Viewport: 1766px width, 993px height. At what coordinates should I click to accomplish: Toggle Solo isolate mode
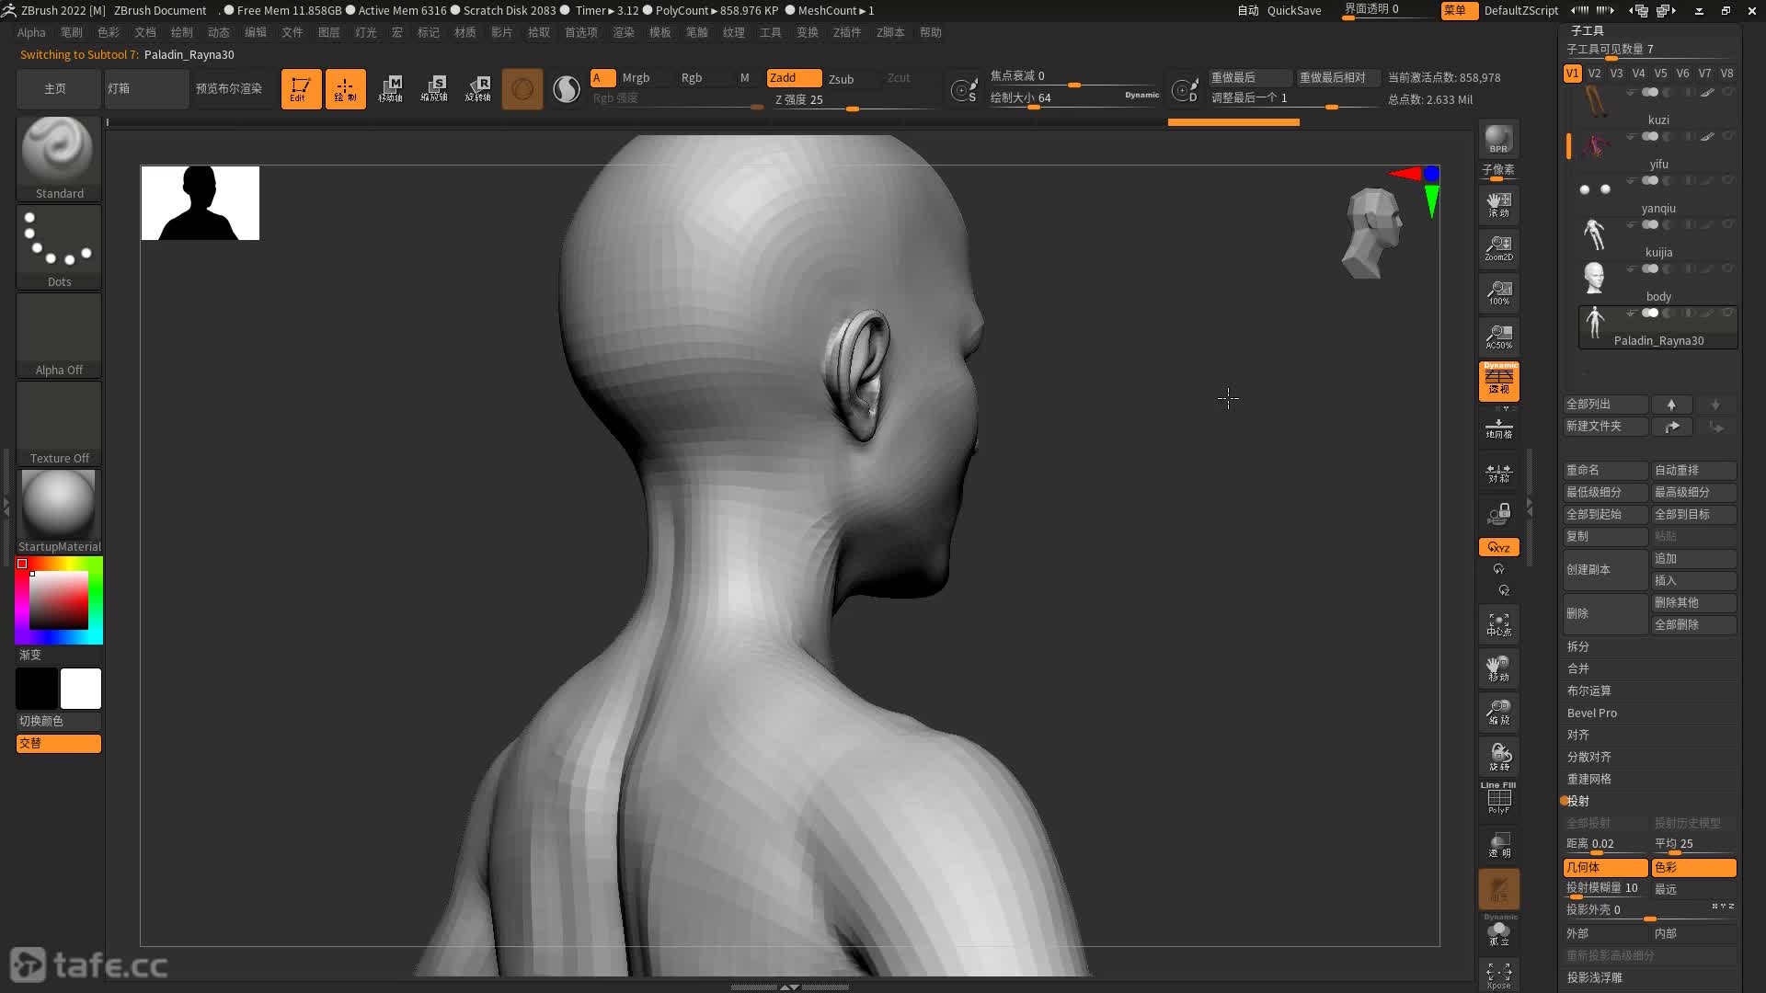pyautogui.click(x=1498, y=931)
